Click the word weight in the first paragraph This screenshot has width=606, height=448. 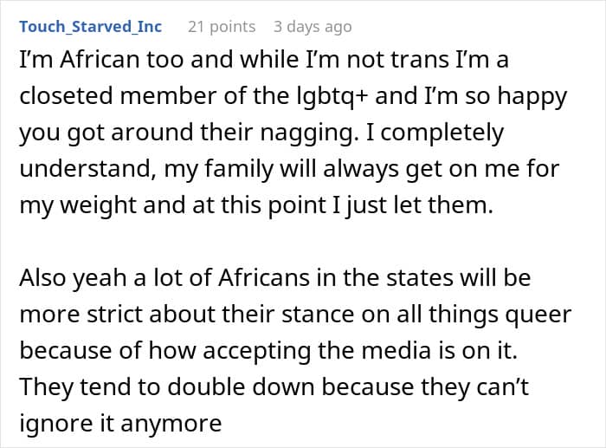98,205
